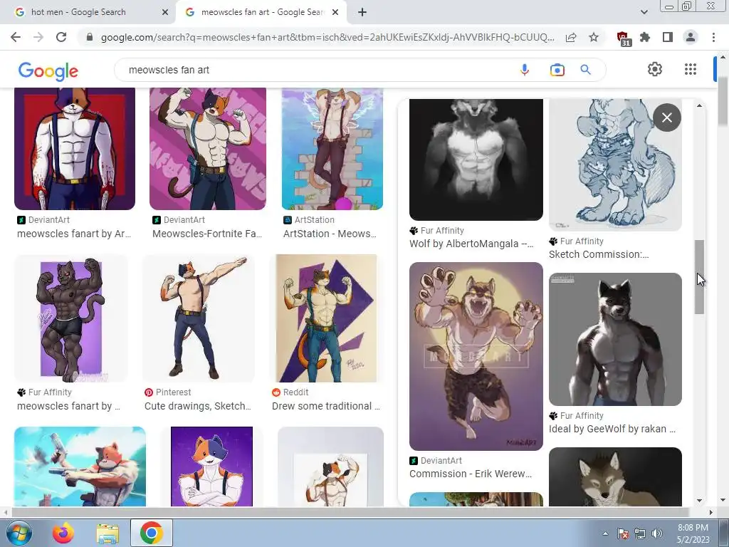The width and height of the screenshot is (729, 547).
Task: Select blue sketch wolf related image
Action: coord(615,165)
